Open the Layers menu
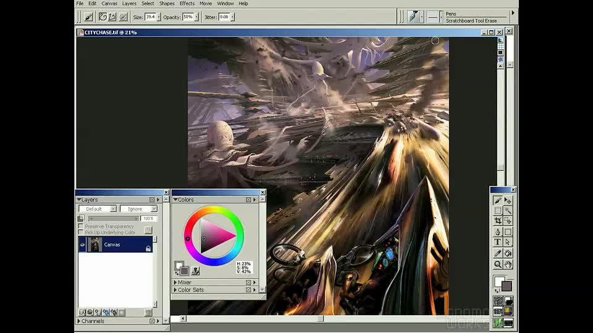 pos(129,4)
